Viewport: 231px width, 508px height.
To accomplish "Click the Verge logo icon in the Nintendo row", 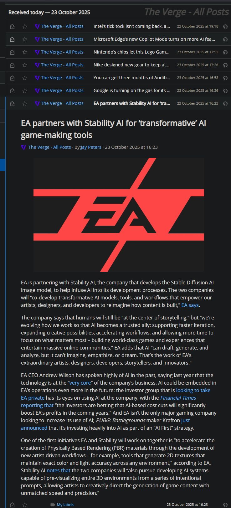I will (x=37, y=52).
